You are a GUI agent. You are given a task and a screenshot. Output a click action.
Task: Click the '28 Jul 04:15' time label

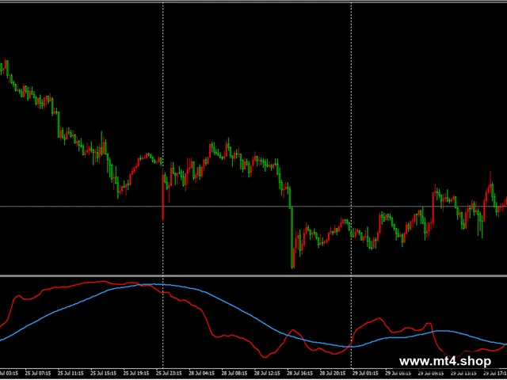point(202,373)
